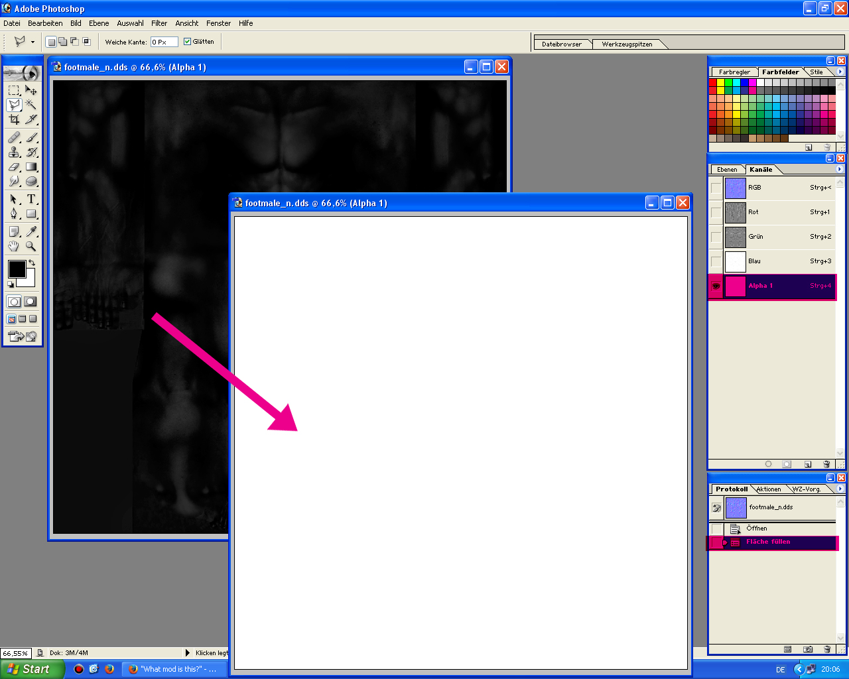
Task: Select the Magic Wand tool
Action: coord(31,105)
